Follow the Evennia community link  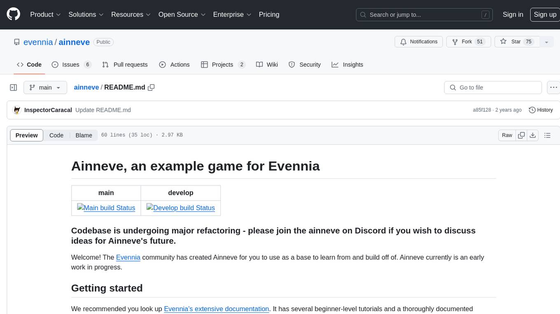pos(128,257)
